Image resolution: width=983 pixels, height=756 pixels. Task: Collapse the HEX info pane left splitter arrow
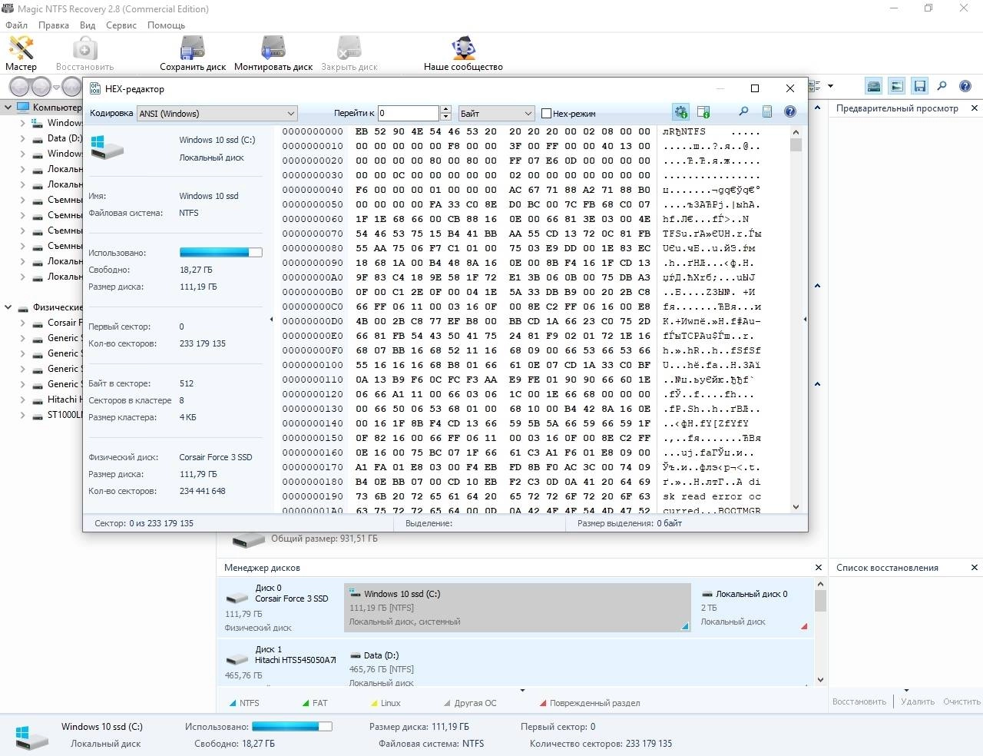click(271, 319)
